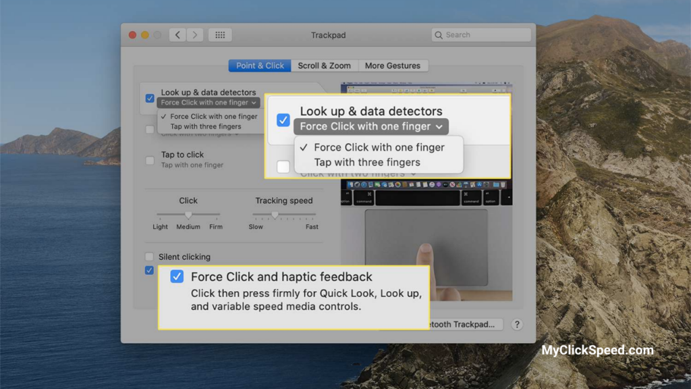This screenshot has width=691, height=389.
Task: Click the "Firm" label under Click slider
Action: click(216, 227)
